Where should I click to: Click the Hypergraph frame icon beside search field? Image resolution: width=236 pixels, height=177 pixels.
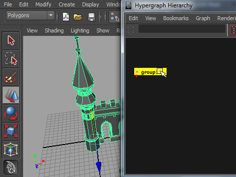[x=131, y=29]
